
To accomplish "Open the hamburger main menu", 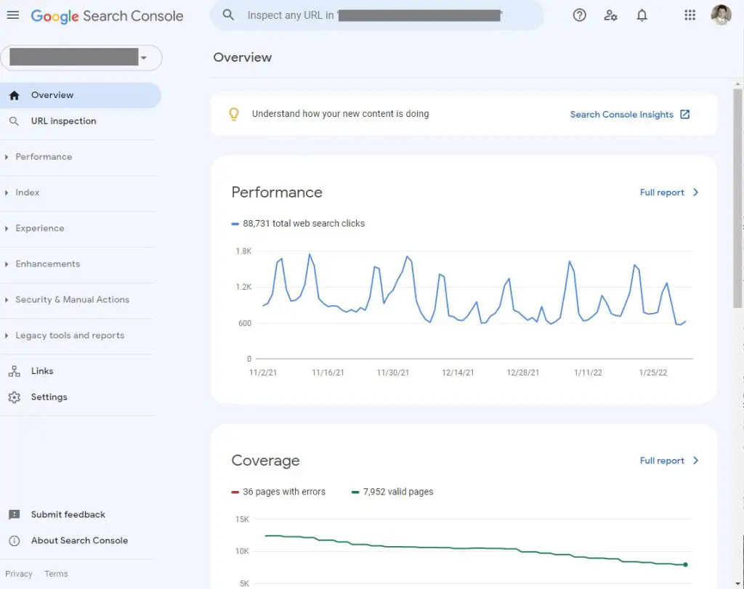I will pyautogui.click(x=13, y=15).
